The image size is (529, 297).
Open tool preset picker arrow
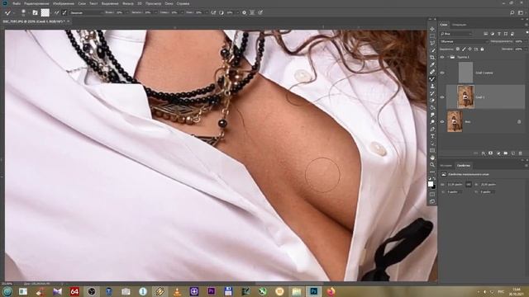[14, 12]
